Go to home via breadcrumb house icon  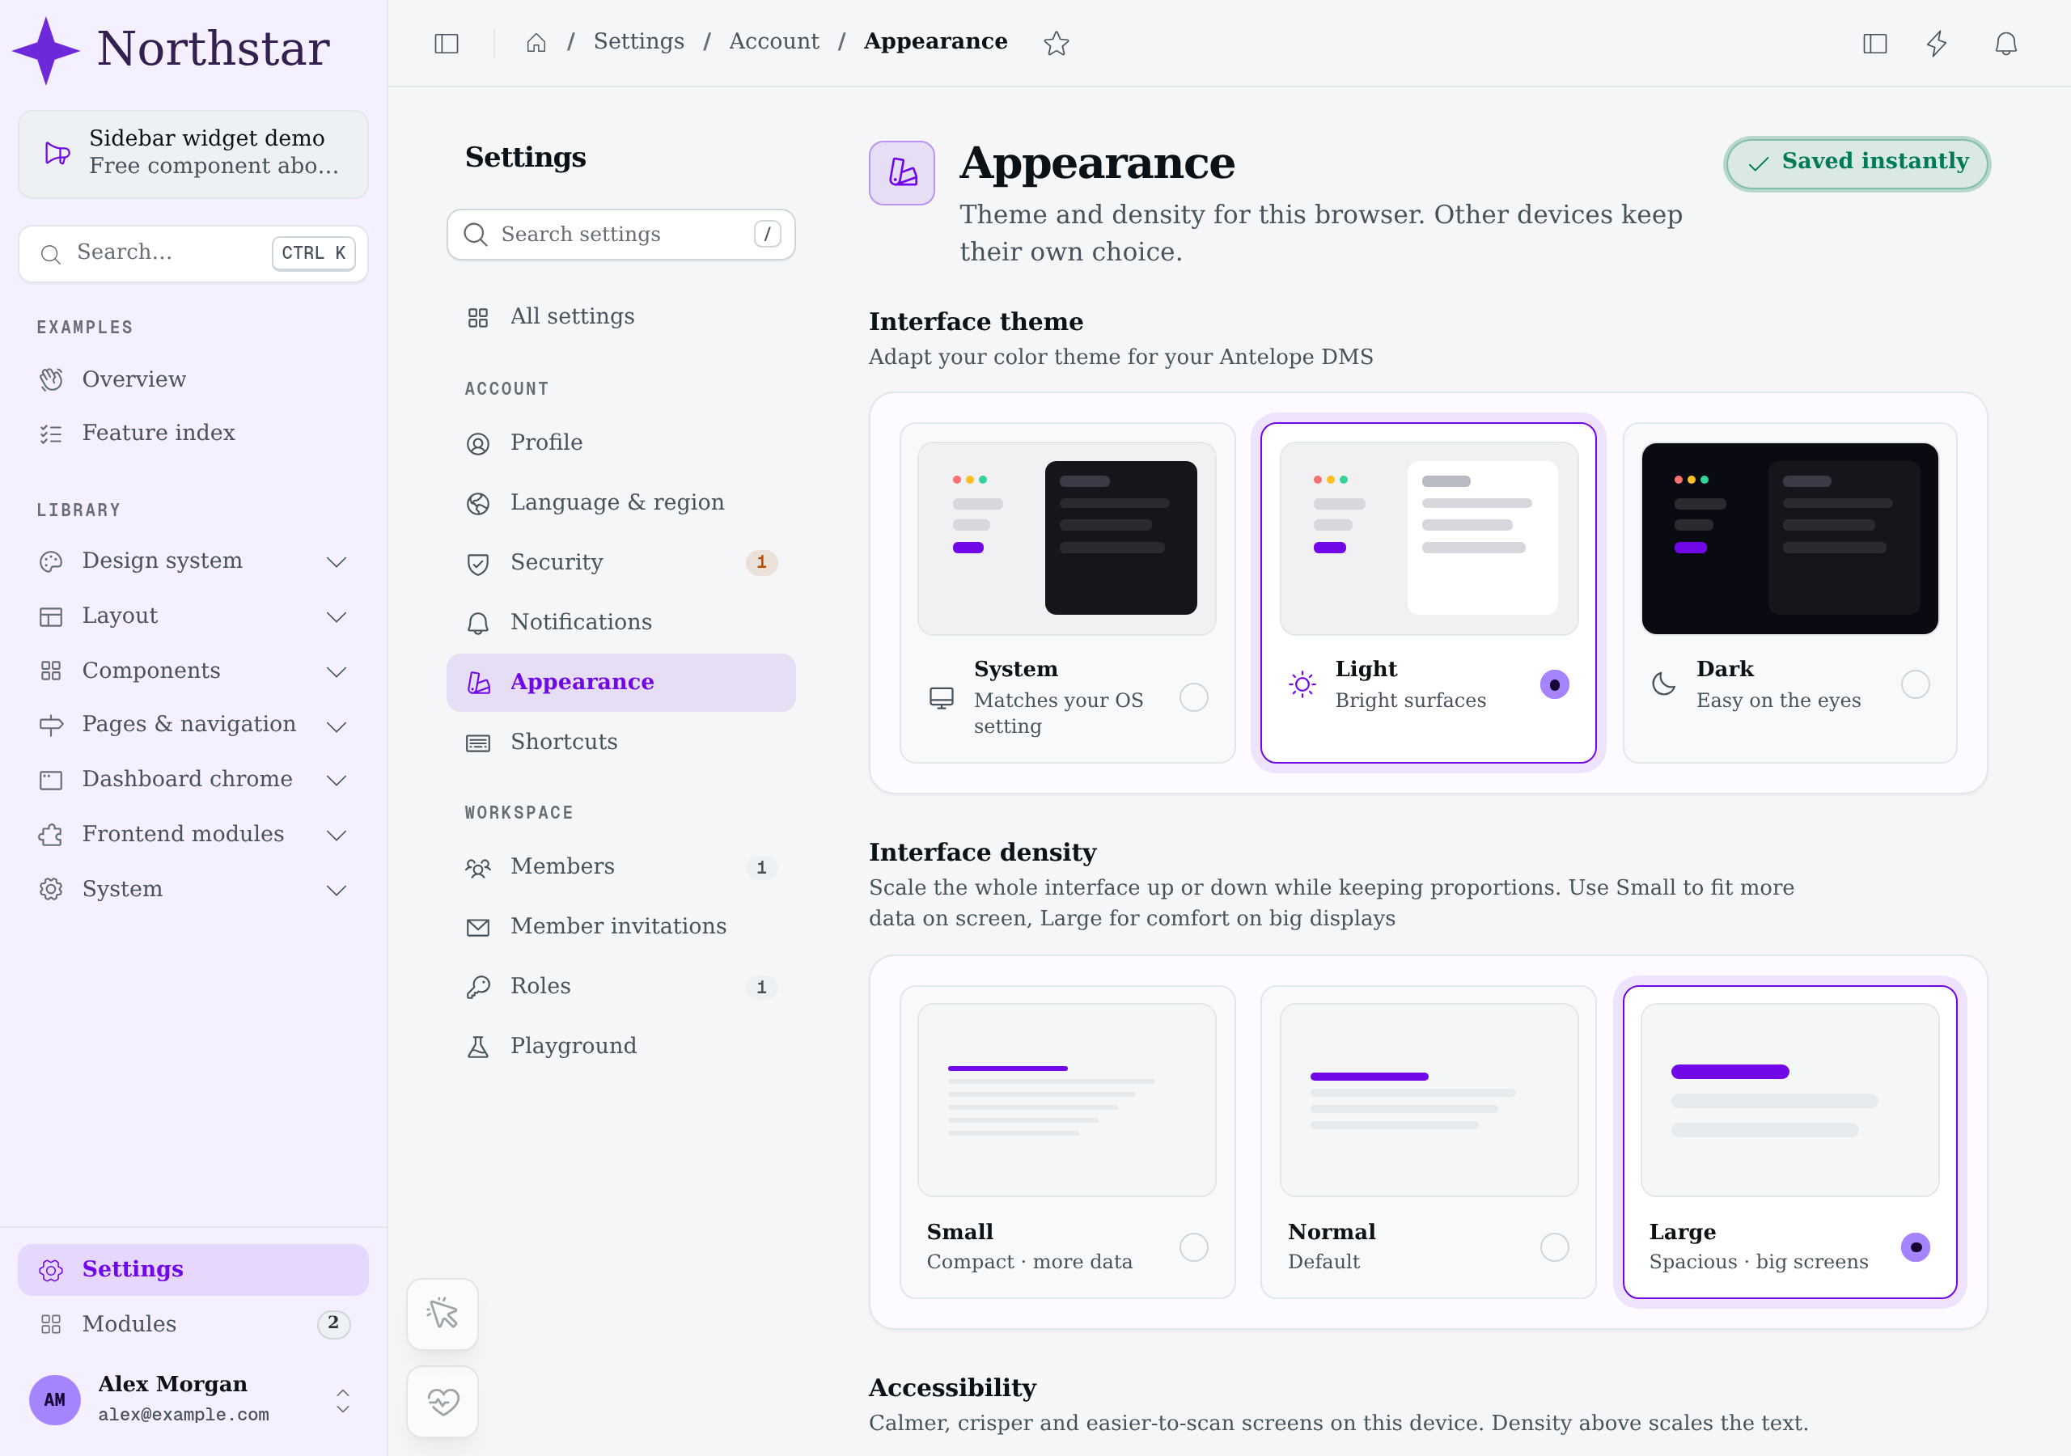pyautogui.click(x=536, y=44)
